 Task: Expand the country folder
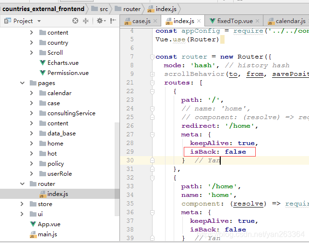[x=32, y=42]
